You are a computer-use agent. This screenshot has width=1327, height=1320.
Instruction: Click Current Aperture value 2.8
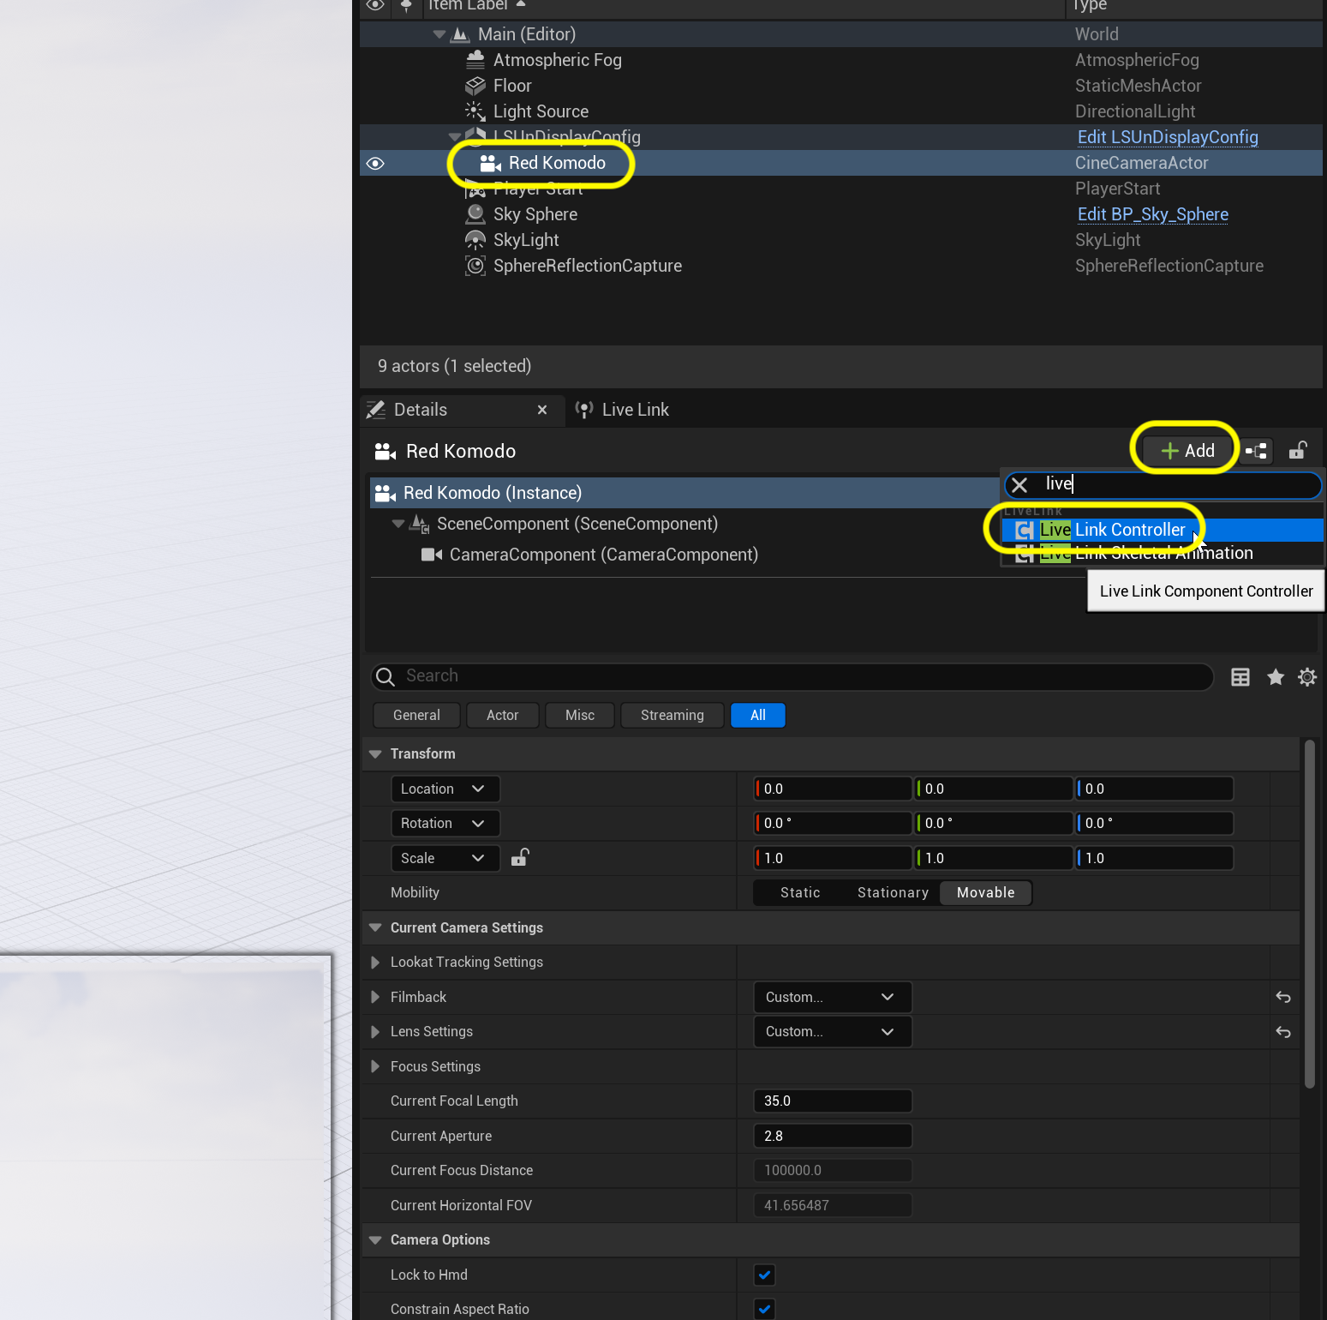(833, 1136)
